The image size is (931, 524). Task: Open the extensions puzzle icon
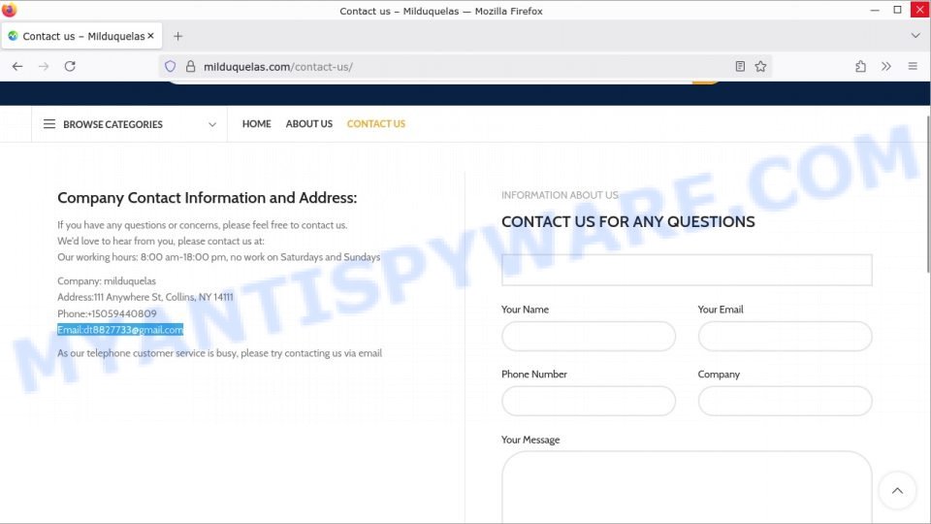tap(860, 66)
